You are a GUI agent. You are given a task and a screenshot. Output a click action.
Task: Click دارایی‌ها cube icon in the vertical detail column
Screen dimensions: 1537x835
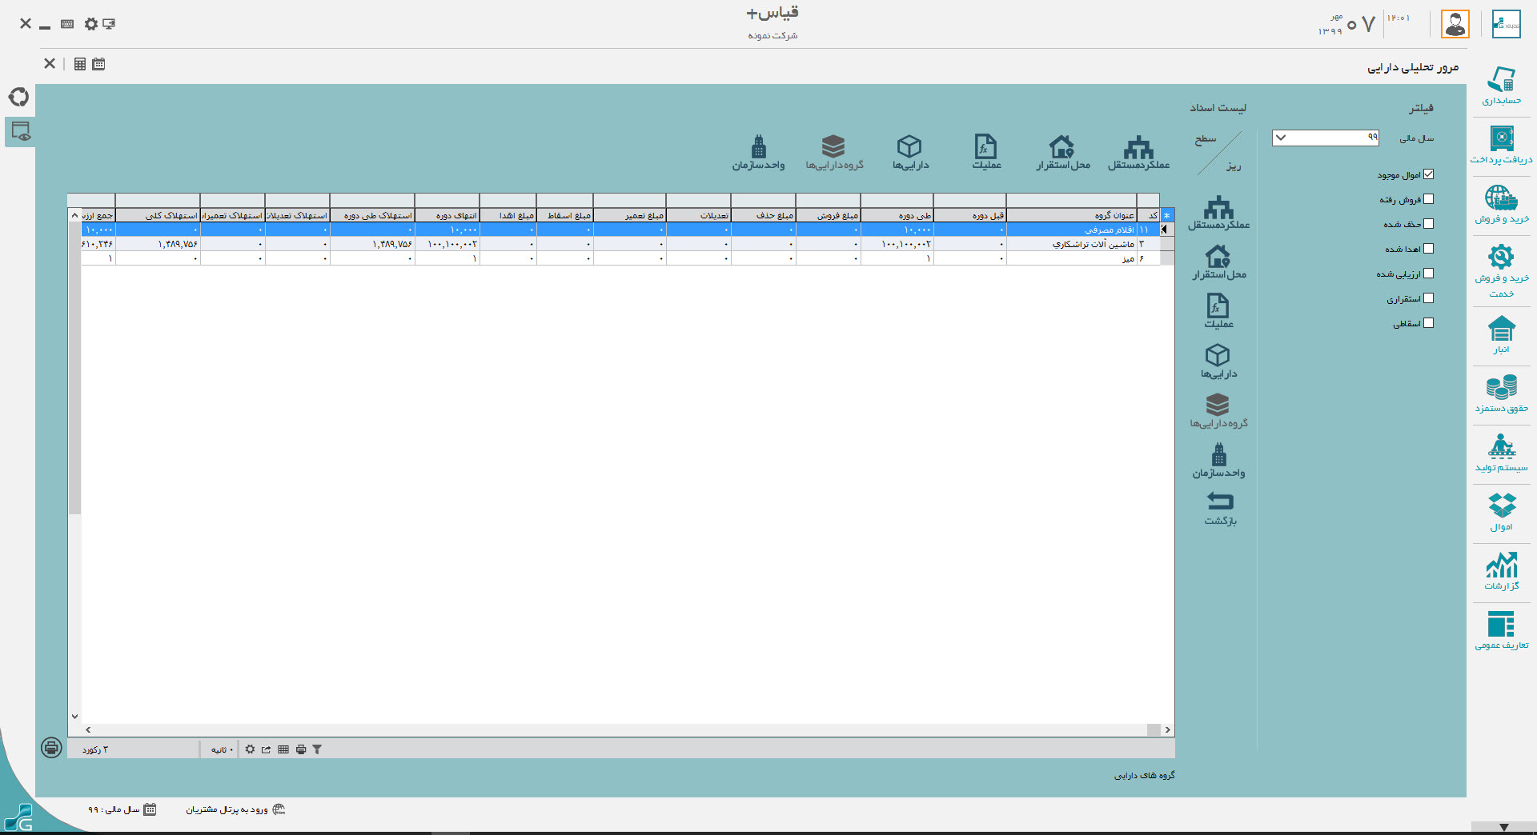coord(1218,362)
